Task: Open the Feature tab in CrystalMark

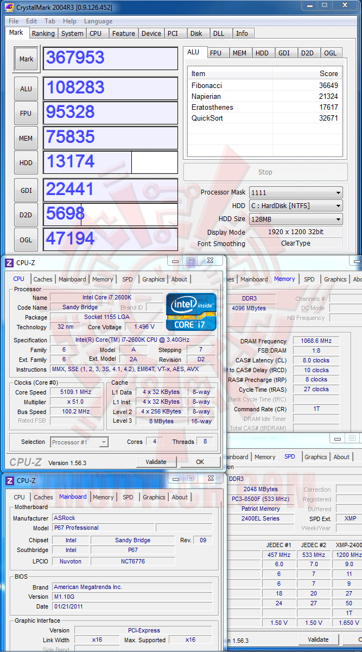Action: [x=124, y=33]
